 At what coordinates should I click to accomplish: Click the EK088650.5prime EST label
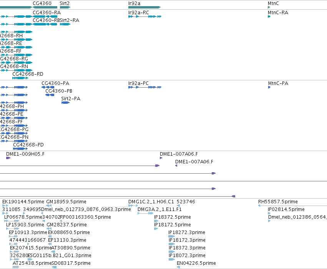[x=69, y=232]
